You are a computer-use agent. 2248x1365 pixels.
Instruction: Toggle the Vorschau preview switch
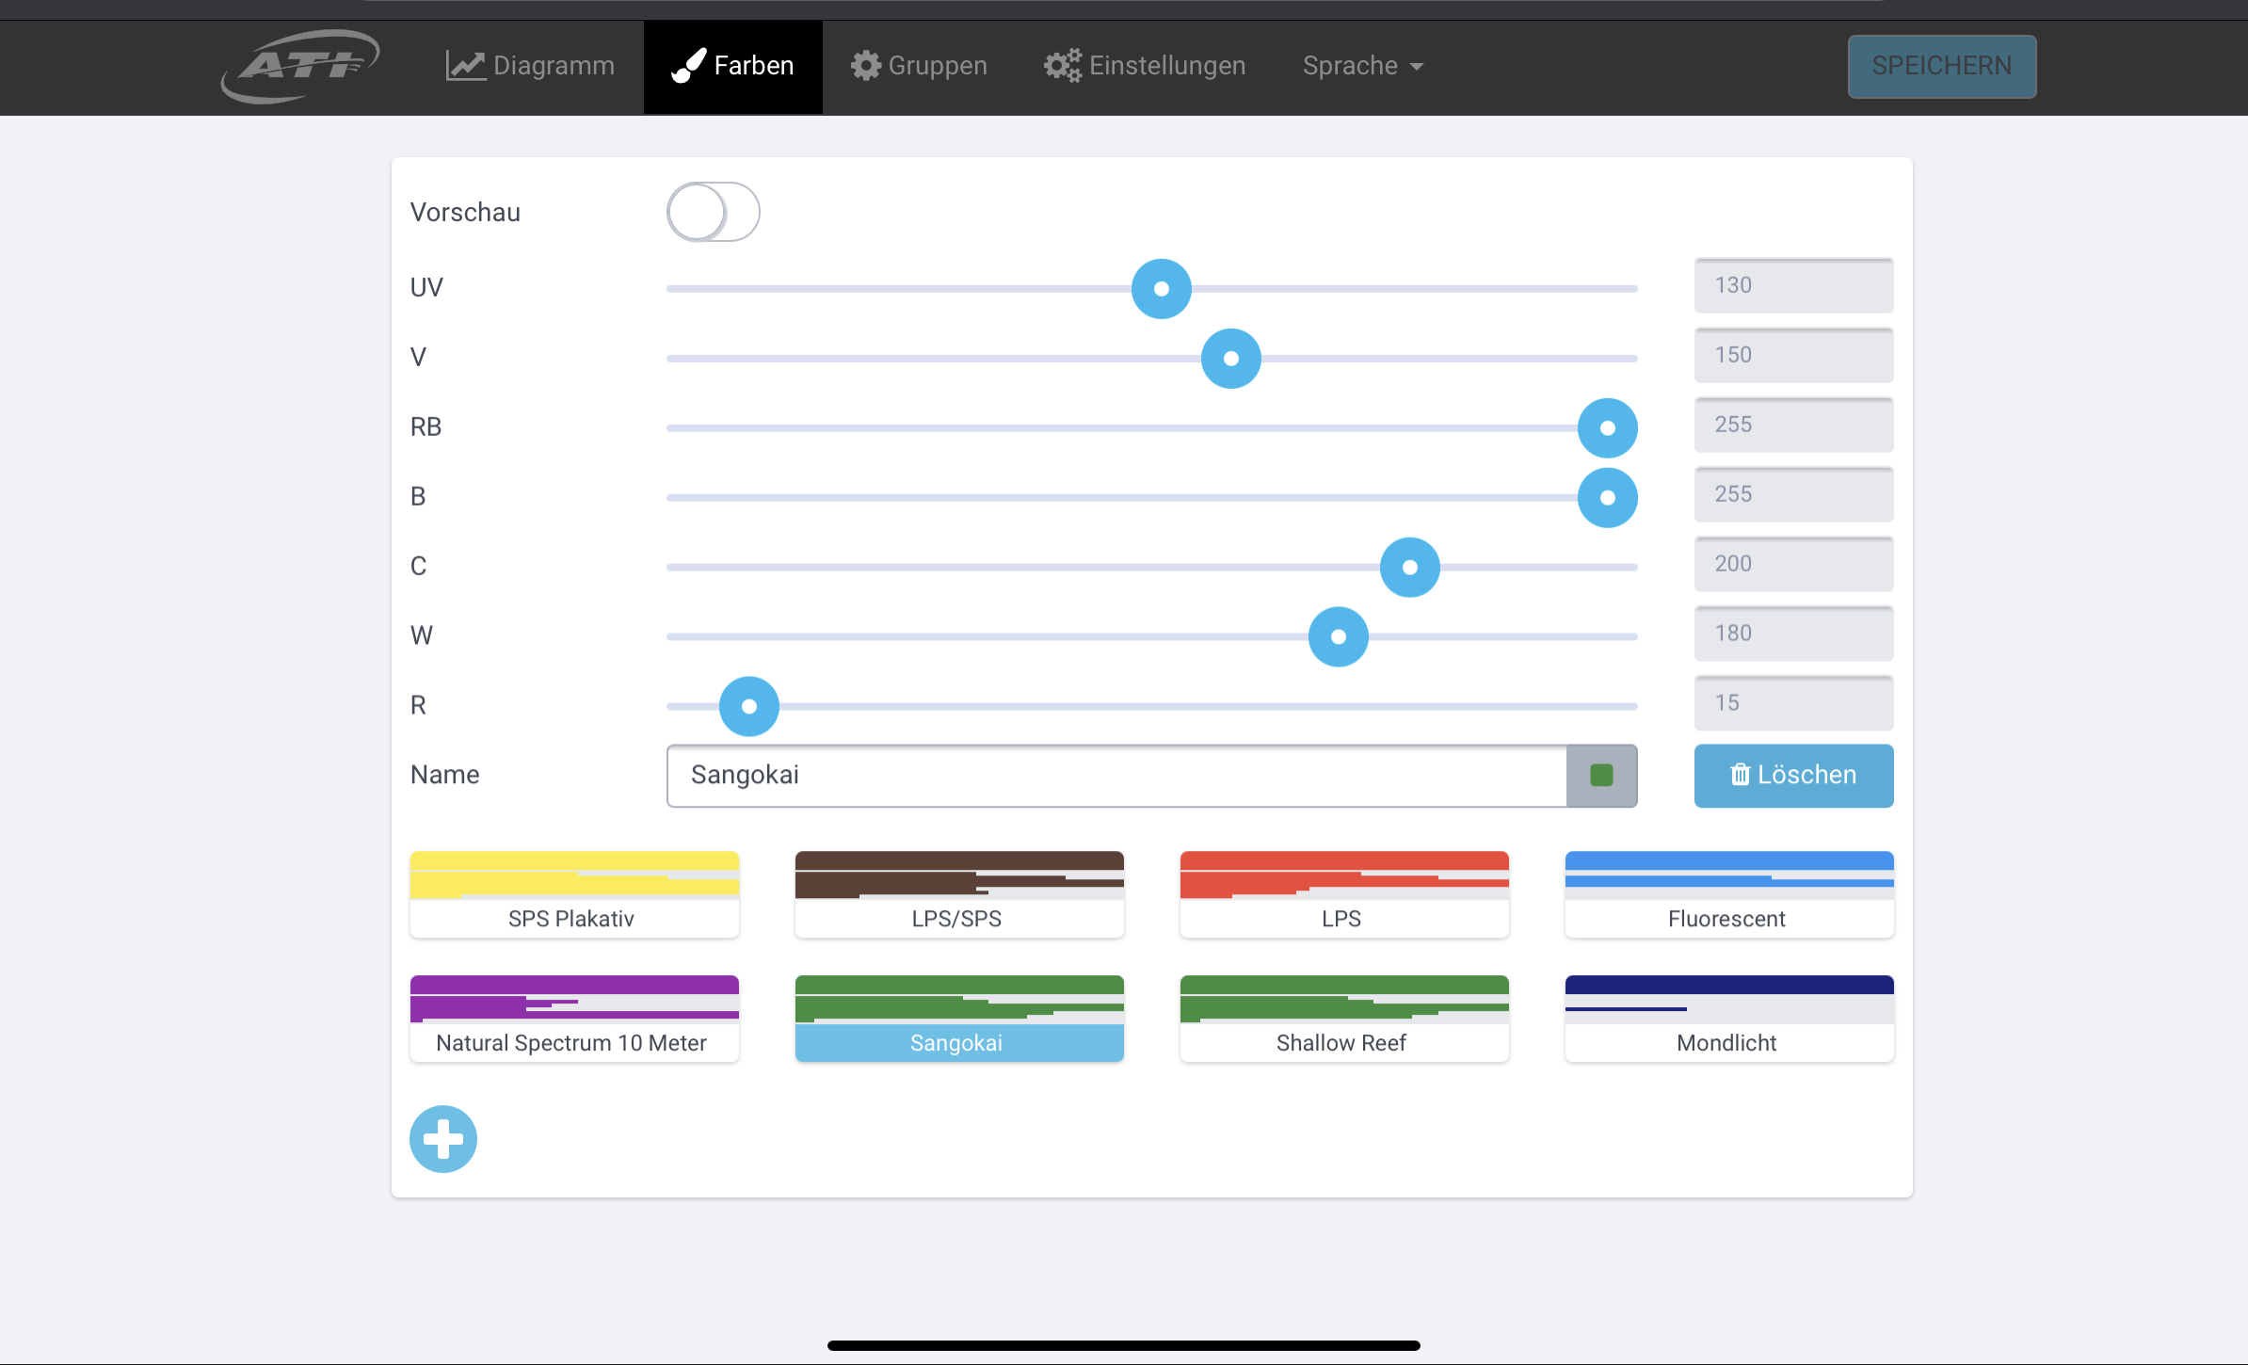click(x=713, y=212)
